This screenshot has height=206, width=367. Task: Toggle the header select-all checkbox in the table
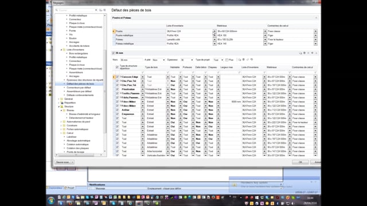(x=117, y=68)
